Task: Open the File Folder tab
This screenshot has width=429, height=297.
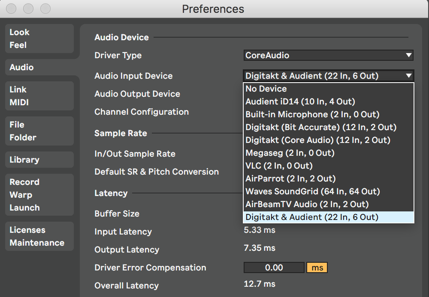Action: pyautogui.click(x=39, y=131)
